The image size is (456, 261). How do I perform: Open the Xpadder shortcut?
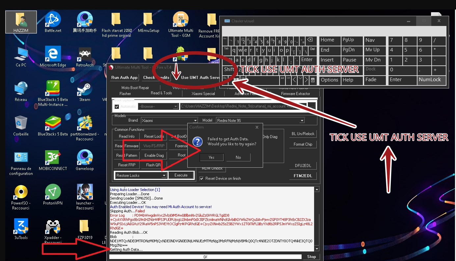[53, 232]
